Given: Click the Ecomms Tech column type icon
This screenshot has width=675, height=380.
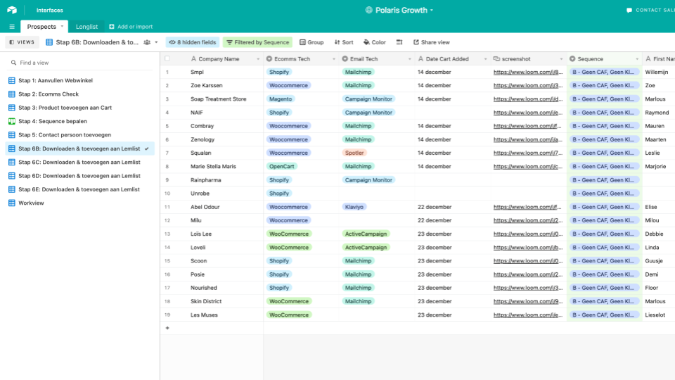Looking at the screenshot, I should [x=269, y=59].
